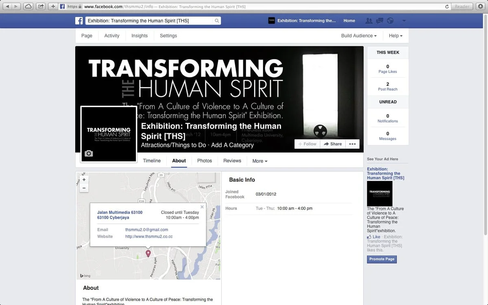Select the About tab

click(179, 161)
